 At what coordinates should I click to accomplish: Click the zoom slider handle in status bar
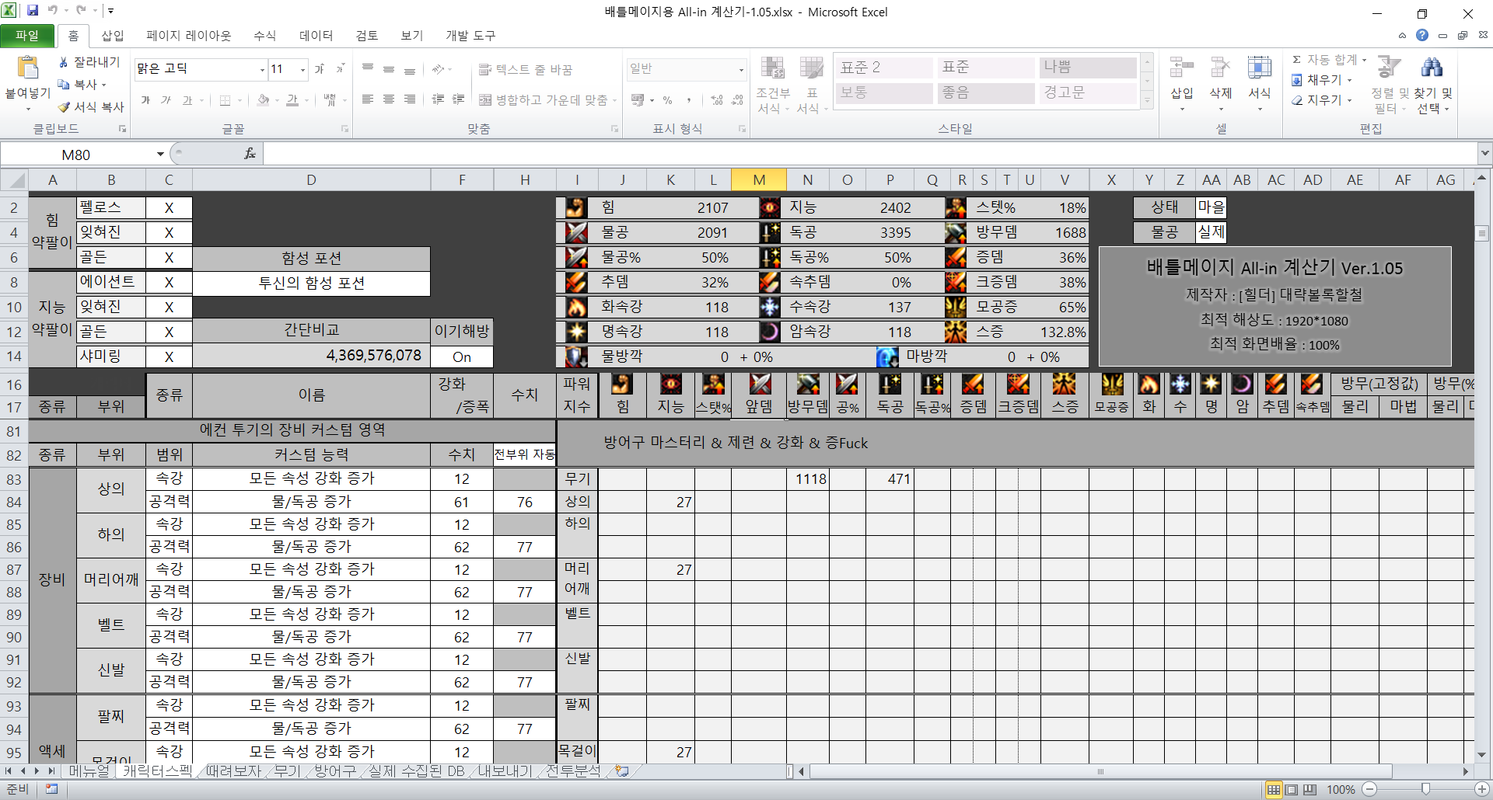1425,790
